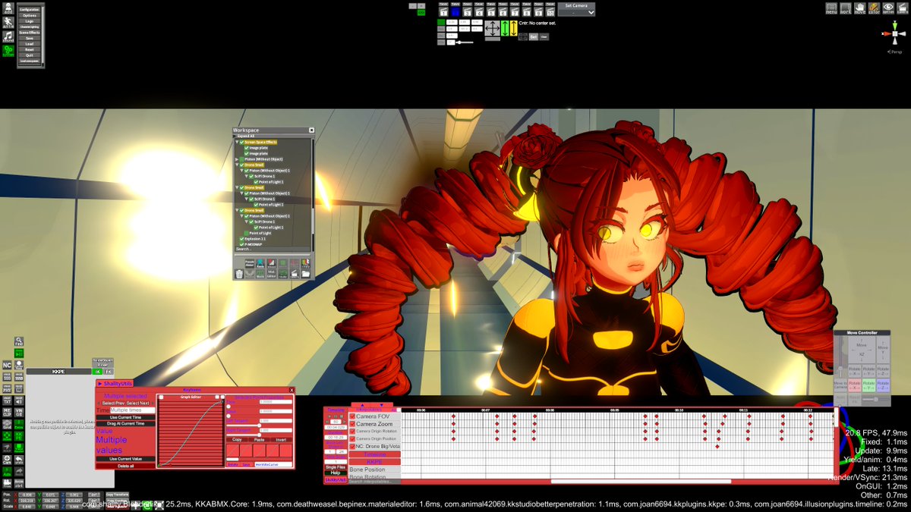Click the Cam icon in left toolbar

[7, 460]
